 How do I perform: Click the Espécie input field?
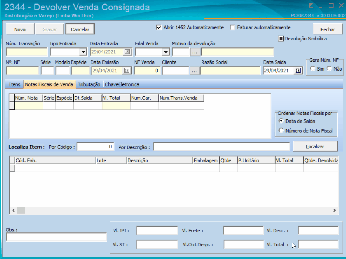point(80,71)
